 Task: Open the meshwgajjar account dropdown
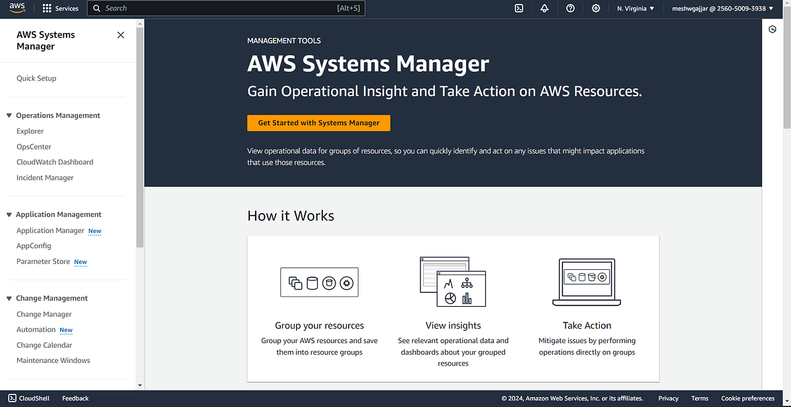click(721, 8)
